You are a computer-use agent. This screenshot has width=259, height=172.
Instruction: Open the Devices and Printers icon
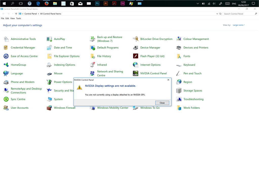[179, 48]
